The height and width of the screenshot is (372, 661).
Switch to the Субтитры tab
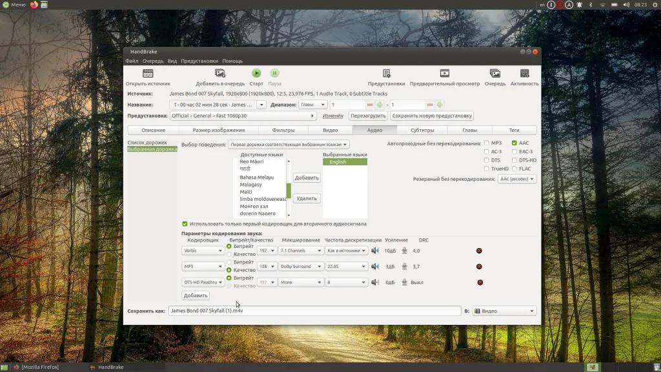(422, 130)
